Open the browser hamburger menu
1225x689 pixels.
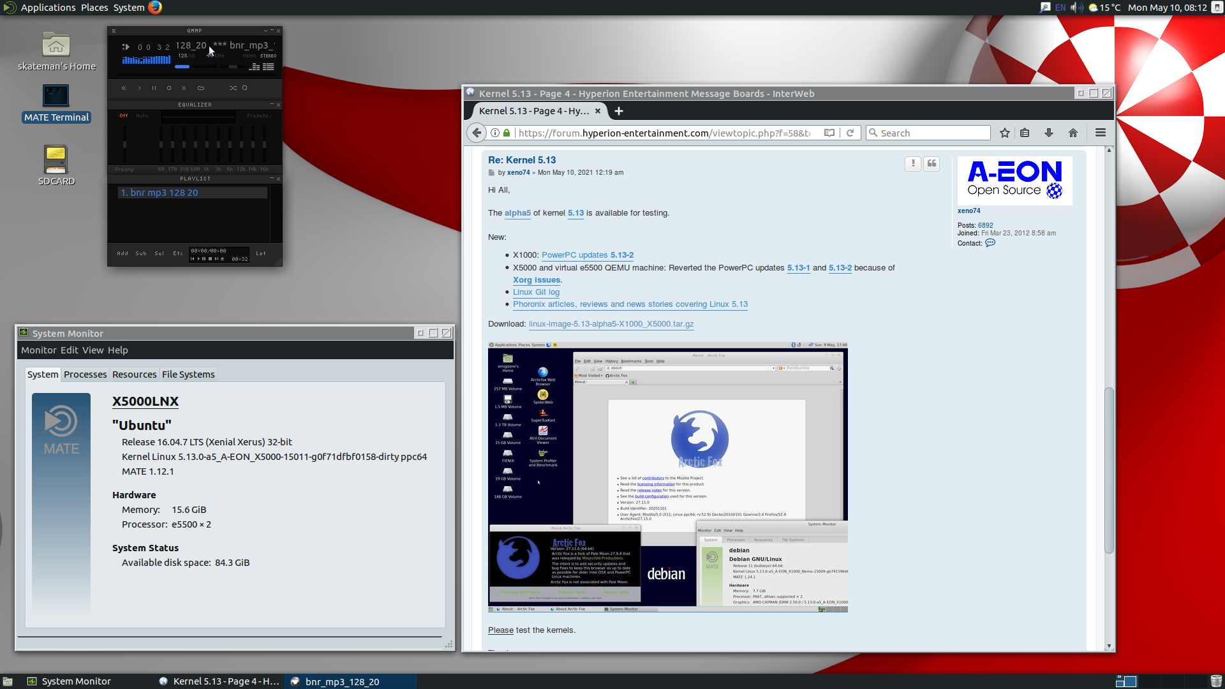tap(1101, 133)
